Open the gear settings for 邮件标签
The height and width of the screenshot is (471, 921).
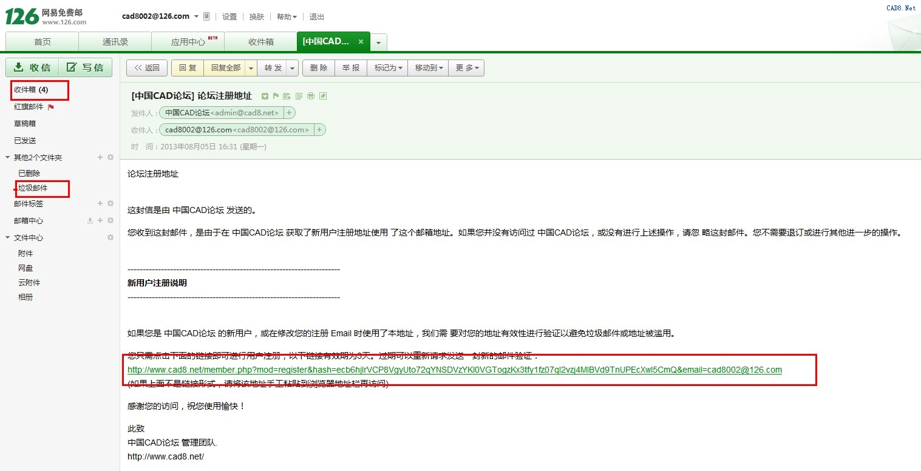110,203
